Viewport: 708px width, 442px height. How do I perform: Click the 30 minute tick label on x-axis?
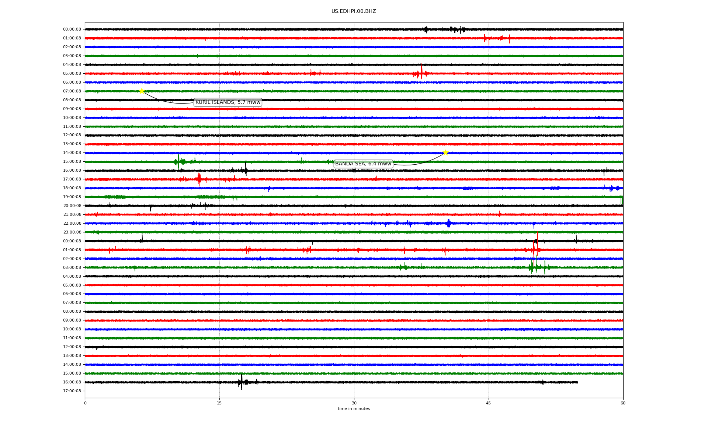tap(354, 403)
